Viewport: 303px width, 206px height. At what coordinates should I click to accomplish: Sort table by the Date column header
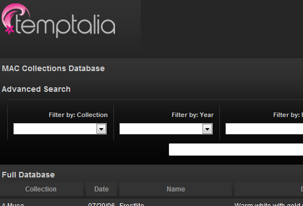coord(102,189)
